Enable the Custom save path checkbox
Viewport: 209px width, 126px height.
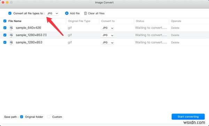click(x=49, y=117)
